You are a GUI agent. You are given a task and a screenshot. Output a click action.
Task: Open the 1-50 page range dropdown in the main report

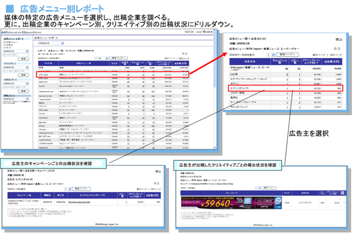click(101, 58)
